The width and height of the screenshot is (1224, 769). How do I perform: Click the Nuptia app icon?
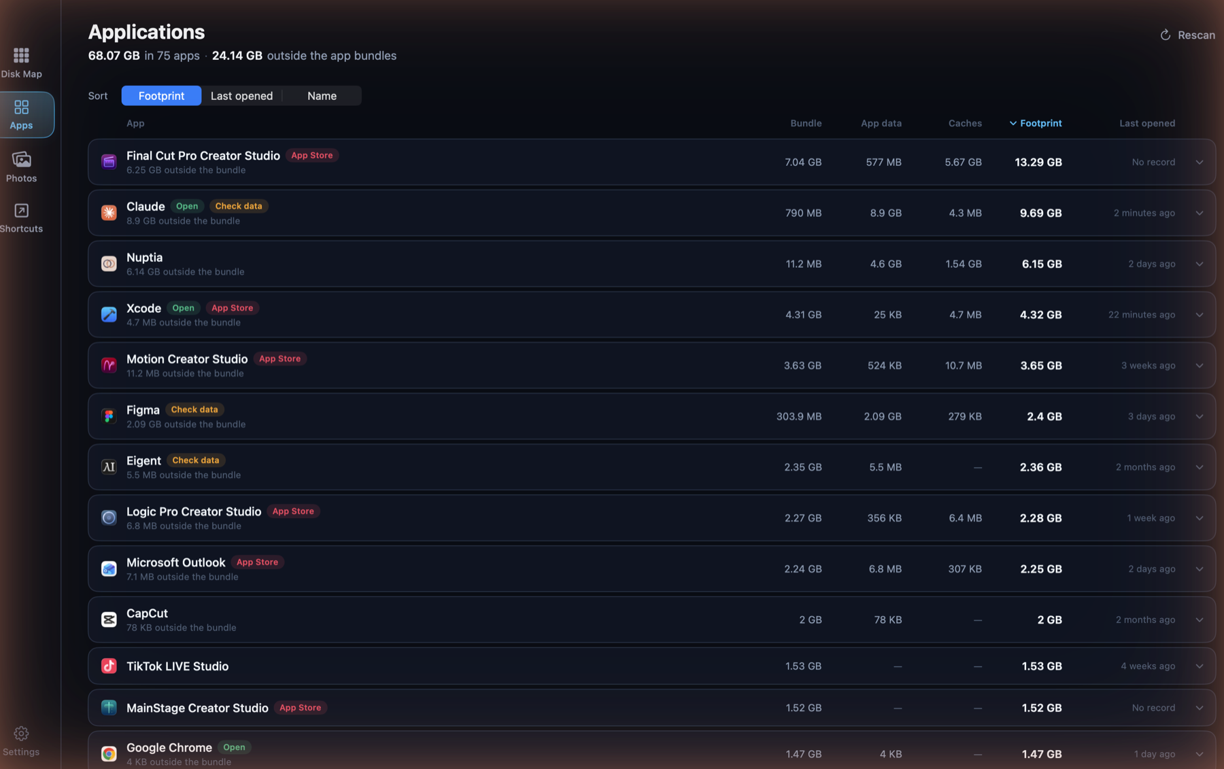tap(109, 264)
